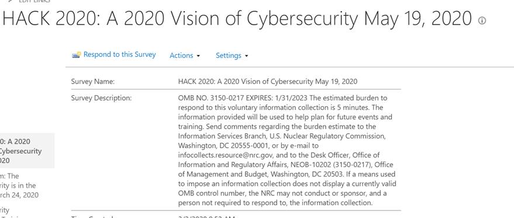Expand the arrow next to Actions
Viewport: 514px width, 218px height.
pos(198,56)
